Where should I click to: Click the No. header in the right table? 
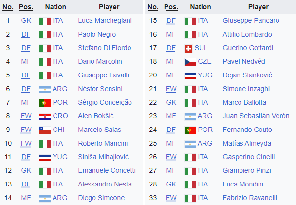pos(153,7)
